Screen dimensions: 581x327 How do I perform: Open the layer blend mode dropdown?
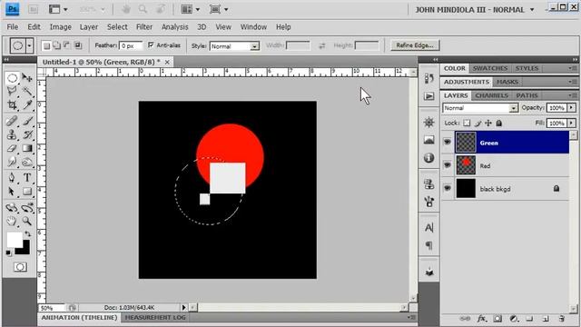[x=480, y=108]
